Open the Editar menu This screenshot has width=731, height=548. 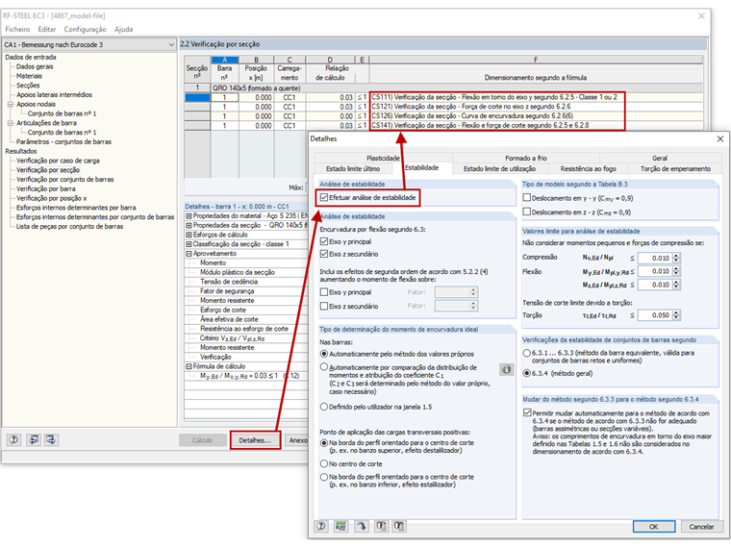(47, 30)
